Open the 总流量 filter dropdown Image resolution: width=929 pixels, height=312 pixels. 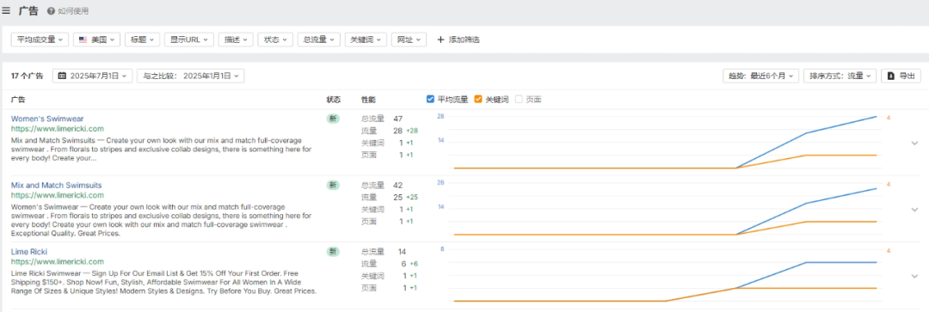point(319,40)
